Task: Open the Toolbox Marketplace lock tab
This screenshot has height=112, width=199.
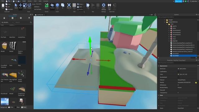Action: (x=4, y=18)
